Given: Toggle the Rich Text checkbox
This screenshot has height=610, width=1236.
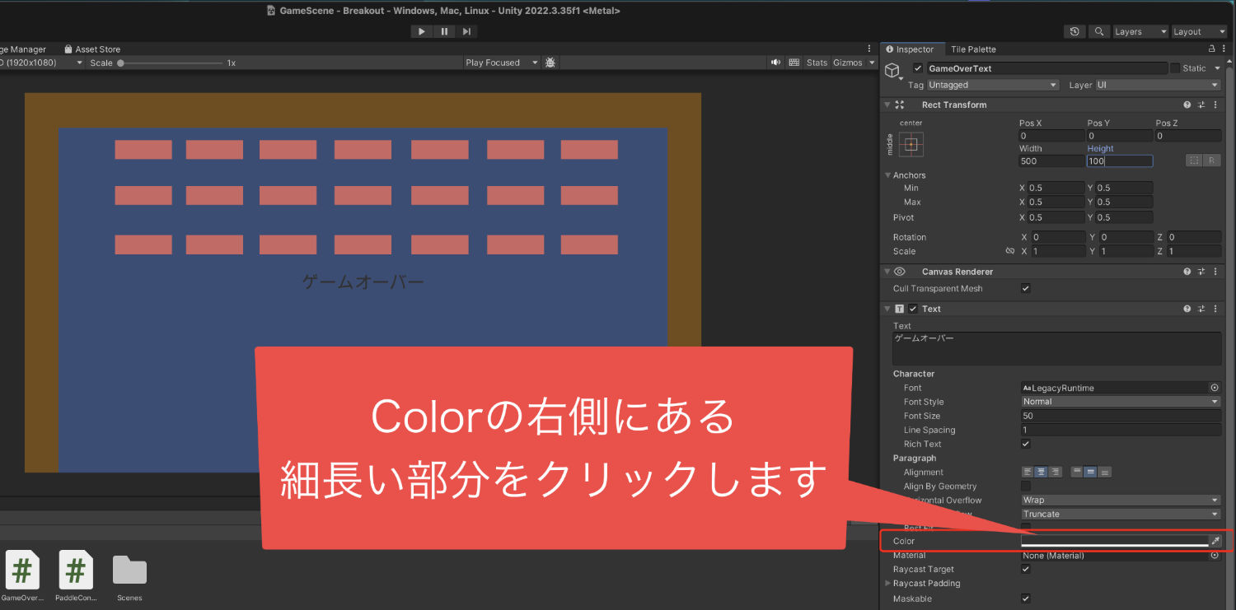Looking at the screenshot, I should (x=1026, y=444).
